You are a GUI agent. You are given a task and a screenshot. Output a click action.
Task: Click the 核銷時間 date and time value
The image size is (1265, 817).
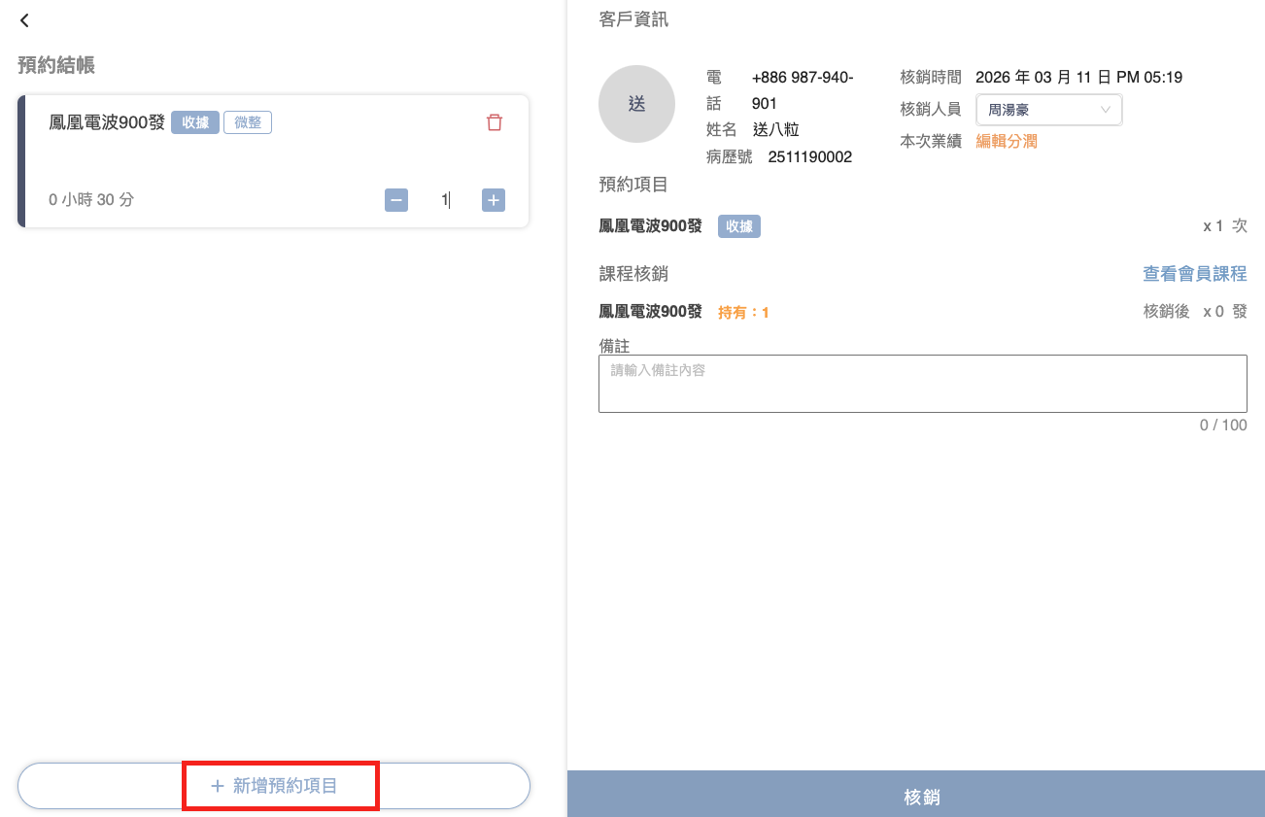pos(1078,78)
